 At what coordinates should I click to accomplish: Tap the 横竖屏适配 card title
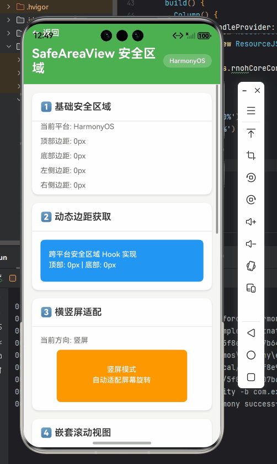click(x=78, y=312)
